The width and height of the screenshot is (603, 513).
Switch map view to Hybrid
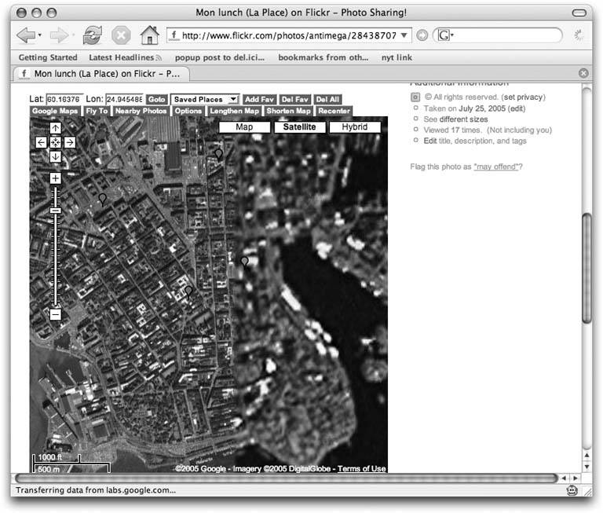355,126
